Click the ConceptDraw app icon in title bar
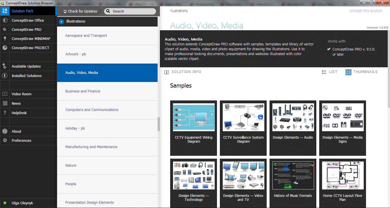Screen dimensions: 390x208 [x=3, y=3]
